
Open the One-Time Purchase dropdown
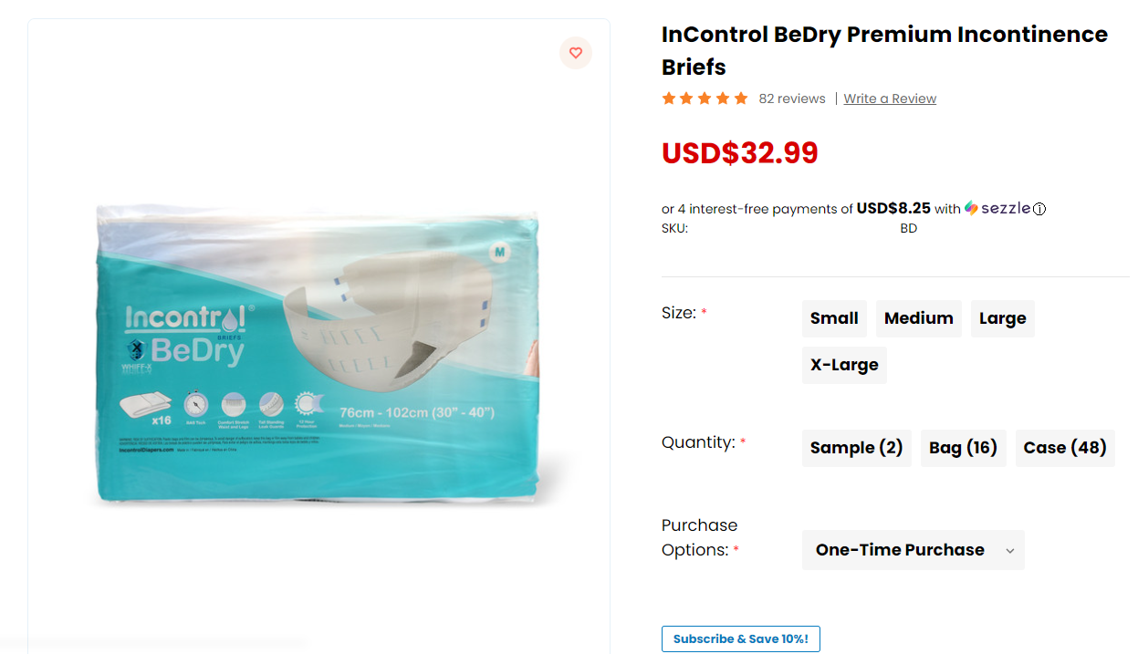point(914,550)
